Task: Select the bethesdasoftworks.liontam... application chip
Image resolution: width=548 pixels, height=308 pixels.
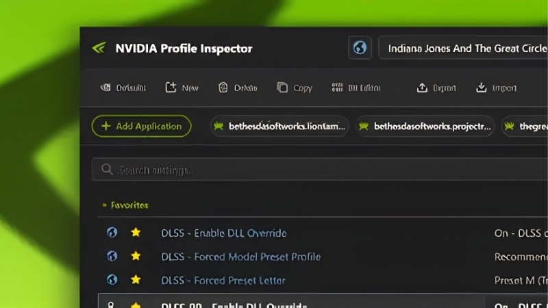Action: tap(279, 126)
